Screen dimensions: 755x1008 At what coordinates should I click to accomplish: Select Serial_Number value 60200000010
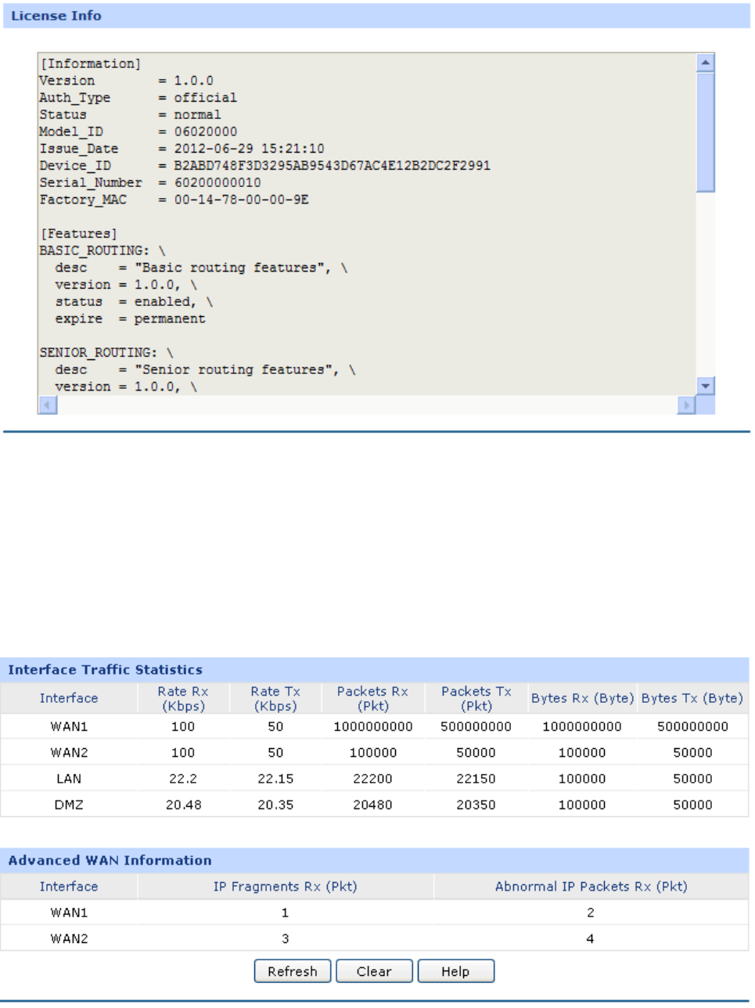click(x=218, y=183)
